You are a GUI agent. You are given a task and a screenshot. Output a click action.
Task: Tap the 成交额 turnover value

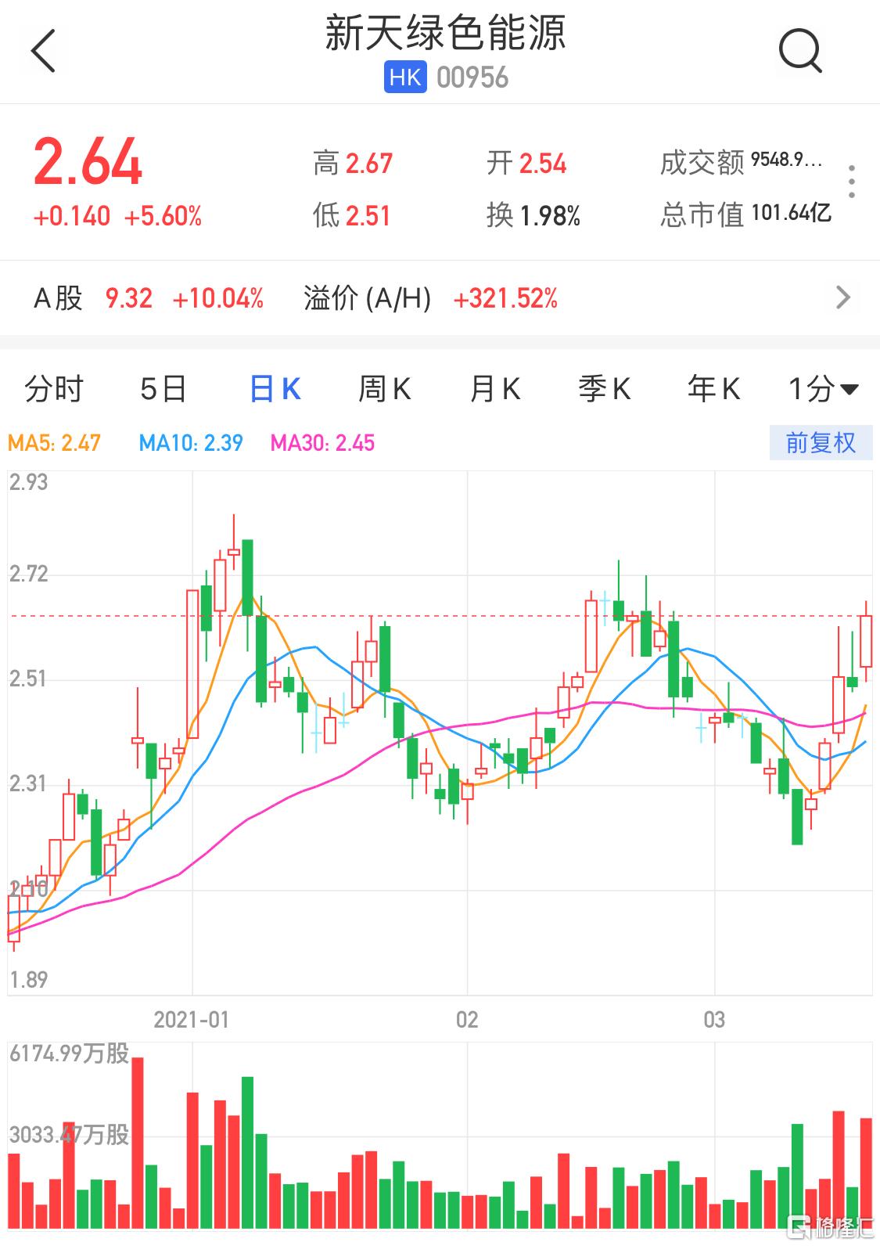[x=786, y=160]
